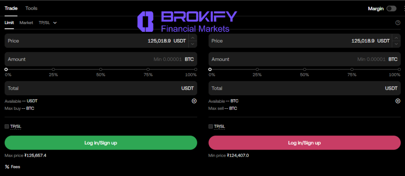This screenshot has height=176, width=405.
Task: Click the plus icon beside Available USDT
Action: (194, 101)
